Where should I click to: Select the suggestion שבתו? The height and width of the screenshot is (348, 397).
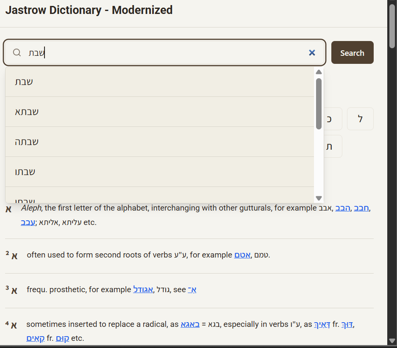(159, 172)
